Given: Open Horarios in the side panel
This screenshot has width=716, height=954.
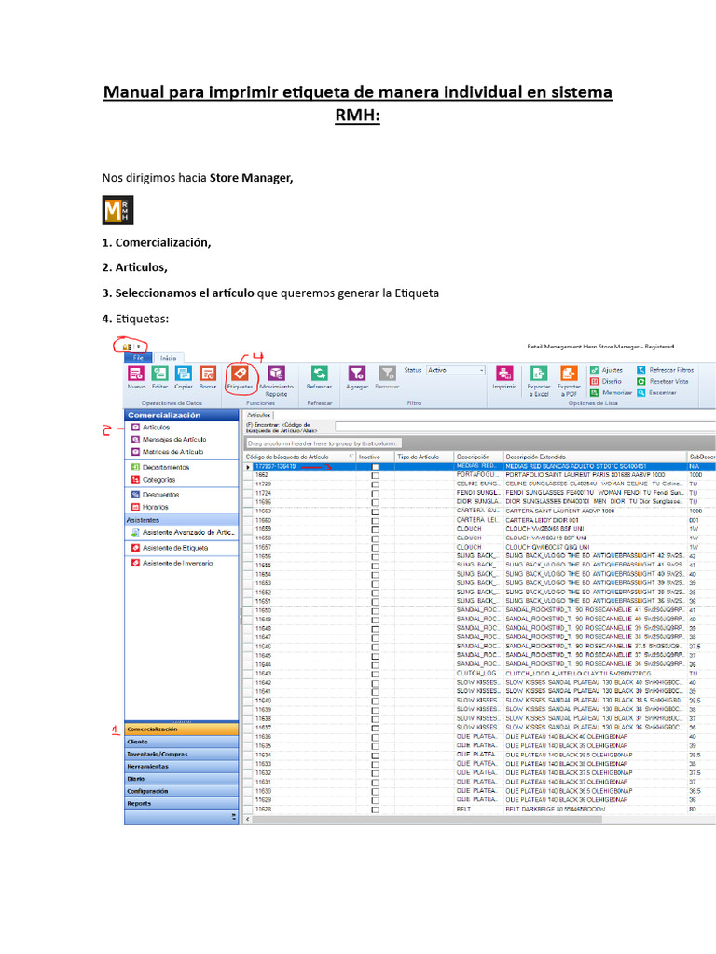Looking at the screenshot, I should click(x=150, y=507).
